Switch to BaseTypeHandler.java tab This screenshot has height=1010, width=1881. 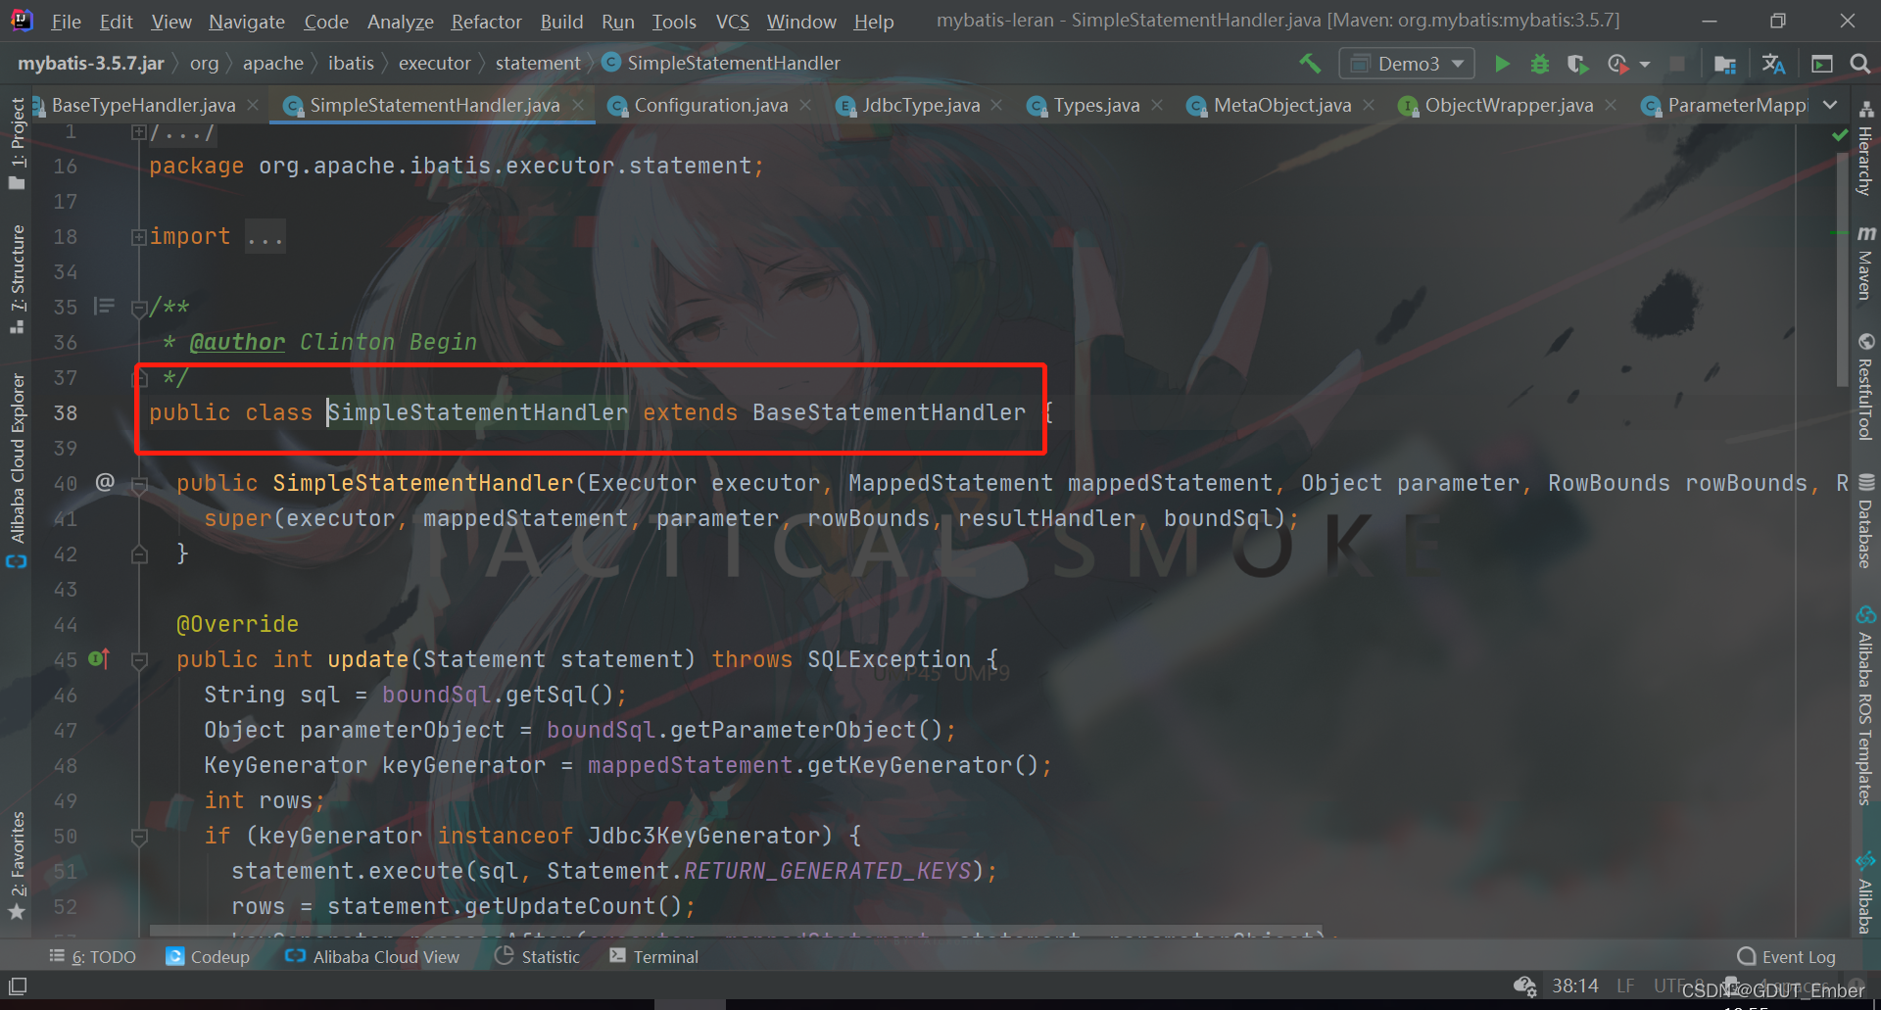coord(143,105)
